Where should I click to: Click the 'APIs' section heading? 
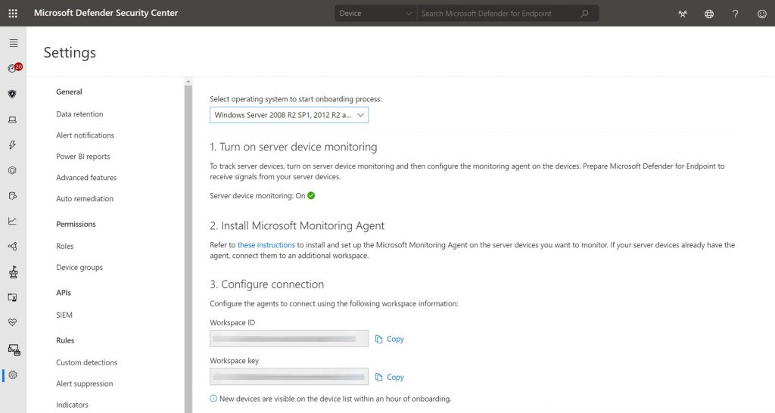pyautogui.click(x=64, y=293)
